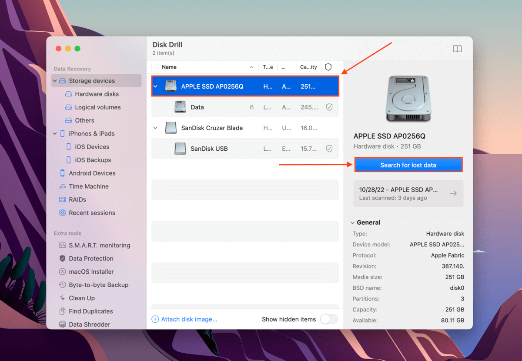The width and height of the screenshot is (522, 361).
Task: Select SanDisk Cruzer Blade row
Action: coord(245,128)
